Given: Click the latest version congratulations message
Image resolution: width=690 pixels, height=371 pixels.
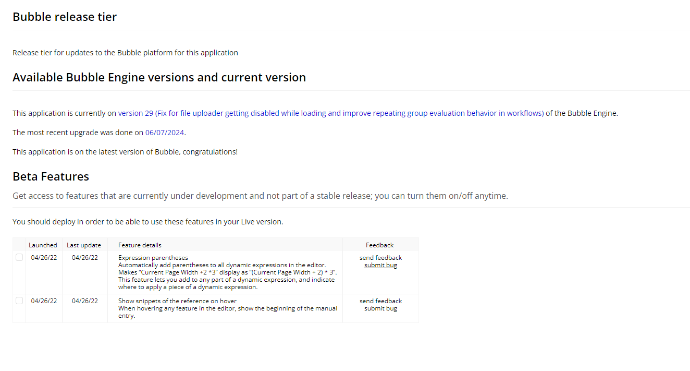Looking at the screenshot, I should tap(125, 152).
